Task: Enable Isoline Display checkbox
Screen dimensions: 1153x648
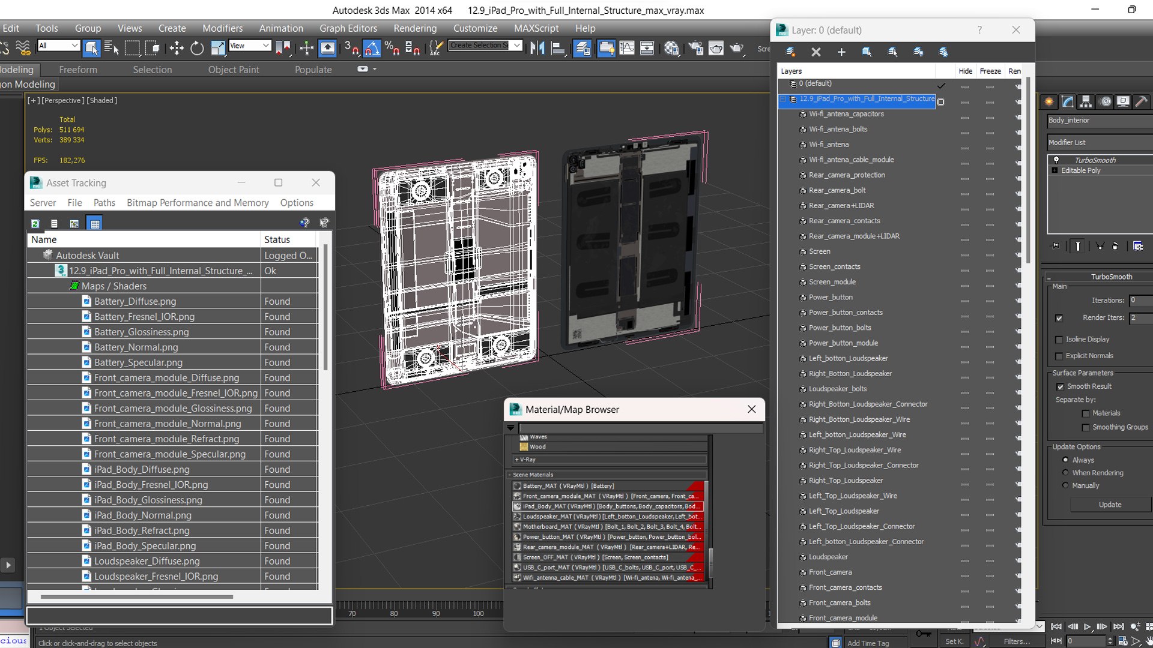Action: (1059, 340)
